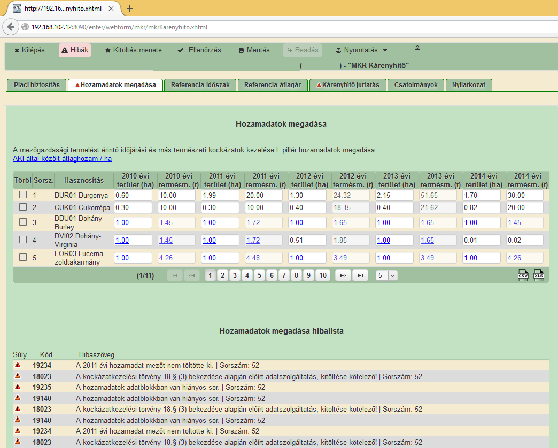Go to page 4 of the table
This screenshot has width=558, height=448.
[247, 275]
